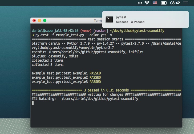194x134 pixels.
Task: Click the terminal icon in py.test notification
Action: 109,19
